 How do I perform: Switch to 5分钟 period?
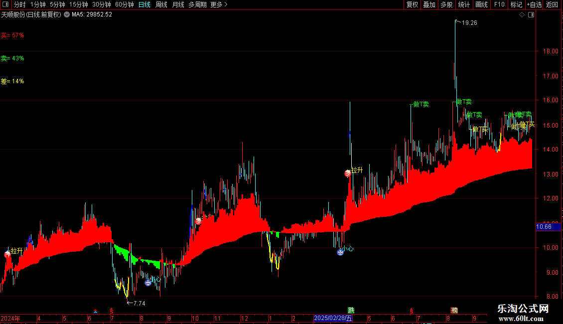point(57,4)
